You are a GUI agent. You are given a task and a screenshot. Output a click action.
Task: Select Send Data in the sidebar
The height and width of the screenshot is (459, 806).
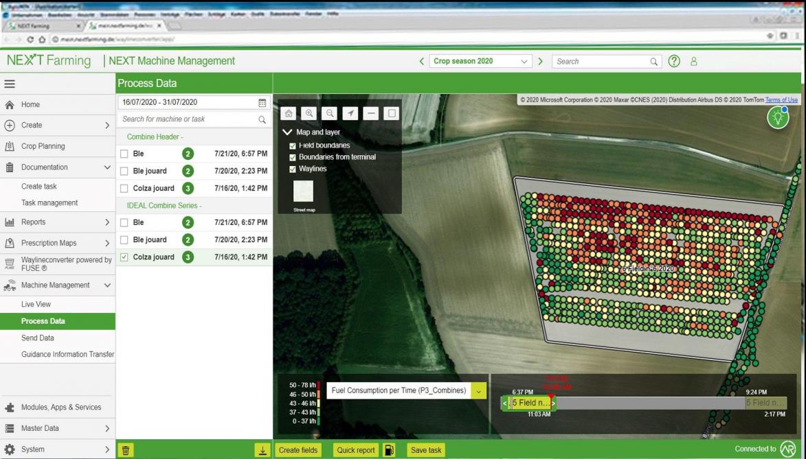click(38, 338)
